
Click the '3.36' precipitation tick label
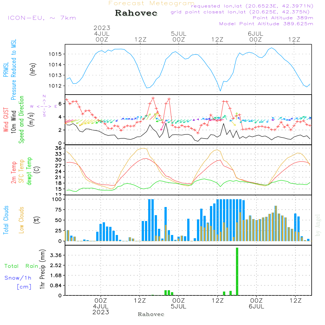pyautogui.click(x=56, y=255)
